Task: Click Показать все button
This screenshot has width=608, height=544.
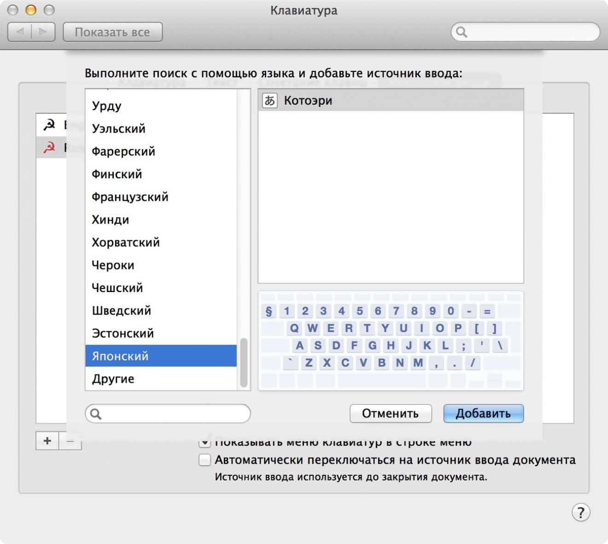Action: tap(112, 32)
